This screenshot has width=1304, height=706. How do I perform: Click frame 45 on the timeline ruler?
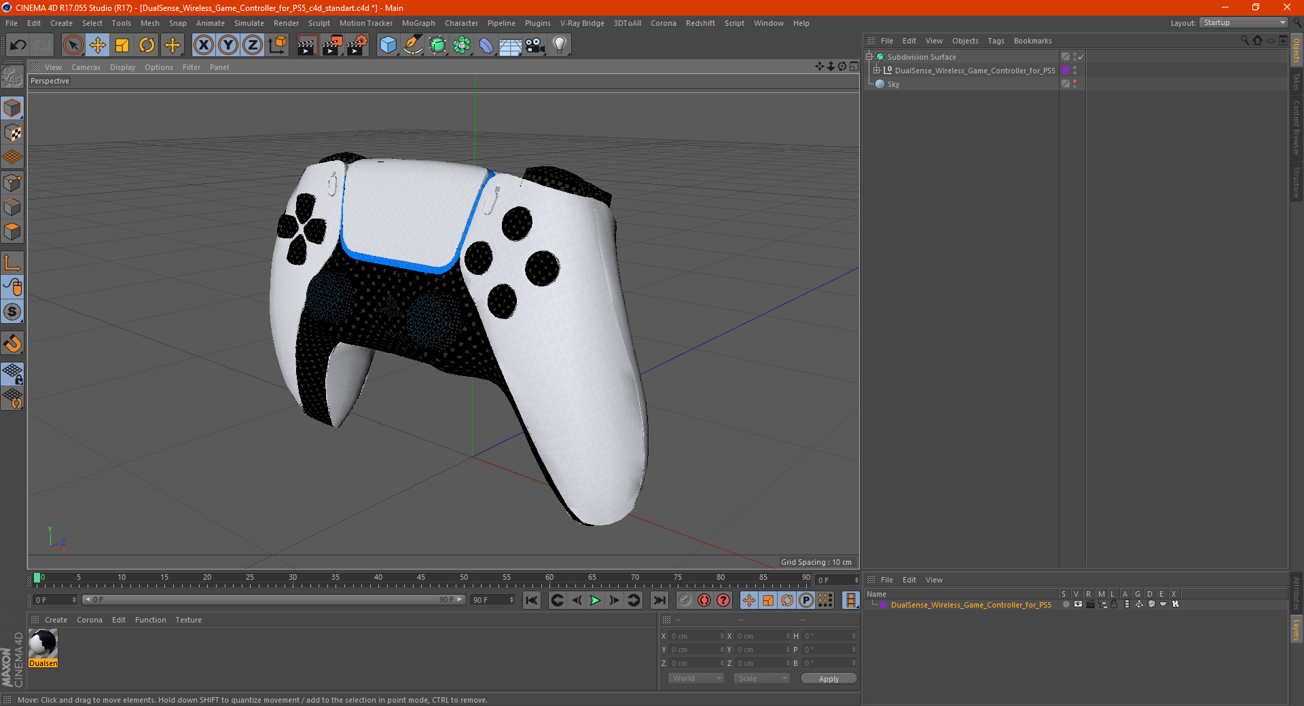coord(421,578)
